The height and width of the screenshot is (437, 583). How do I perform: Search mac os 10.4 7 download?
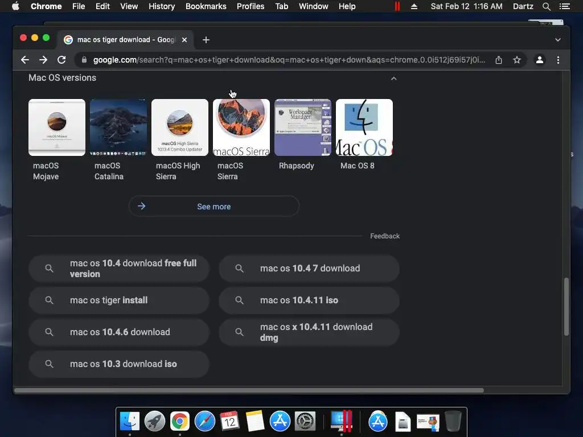pyautogui.click(x=309, y=269)
